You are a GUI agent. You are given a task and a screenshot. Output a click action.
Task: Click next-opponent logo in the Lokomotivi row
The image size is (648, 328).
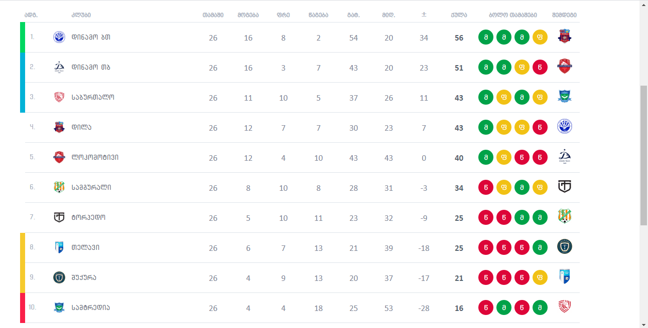point(565,157)
